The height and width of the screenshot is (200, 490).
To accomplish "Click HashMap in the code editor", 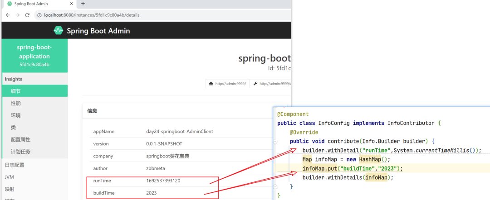I will (370, 159).
